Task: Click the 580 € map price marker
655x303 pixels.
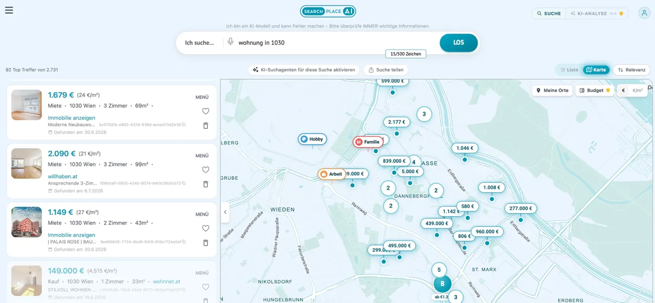Action: [x=468, y=206]
